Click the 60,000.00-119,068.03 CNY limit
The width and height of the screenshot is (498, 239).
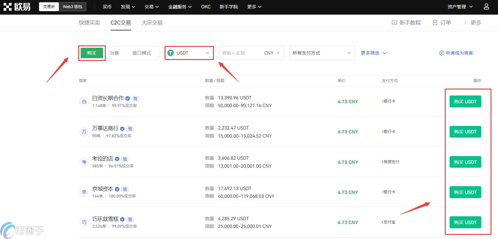point(246,196)
